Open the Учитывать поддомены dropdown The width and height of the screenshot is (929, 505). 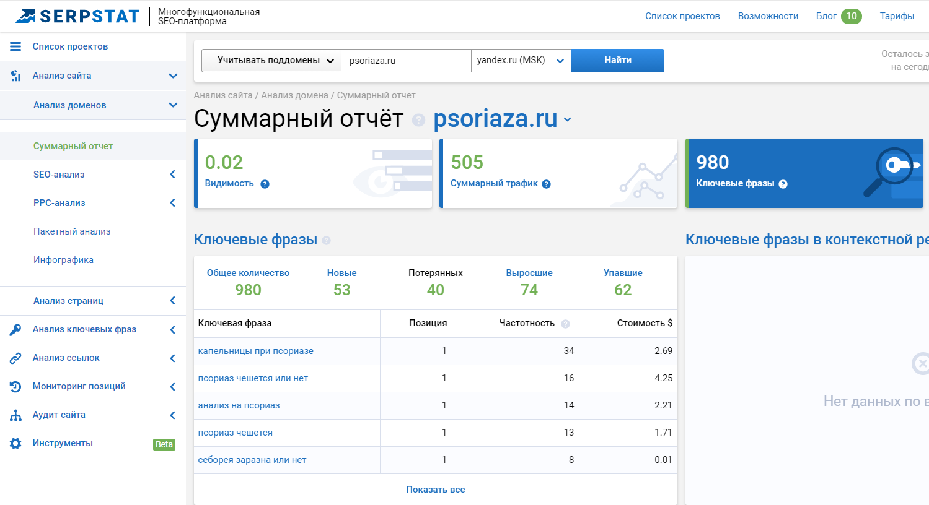point(271,60)
